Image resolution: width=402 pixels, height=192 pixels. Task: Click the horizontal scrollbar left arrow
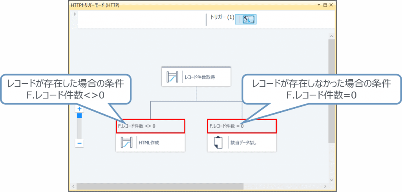coord(73,186)
